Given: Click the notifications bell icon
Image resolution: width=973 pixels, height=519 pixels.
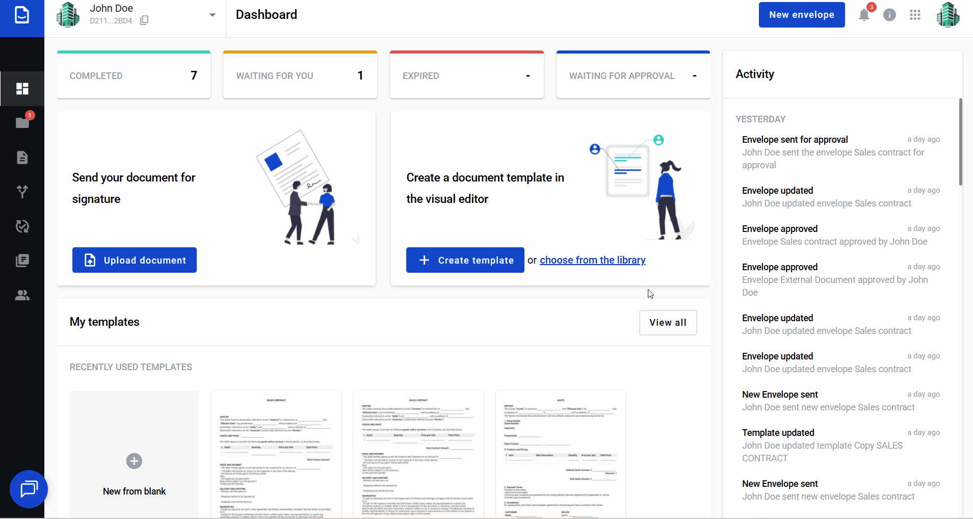Looking at the screenshot, I should click(864, 15).
